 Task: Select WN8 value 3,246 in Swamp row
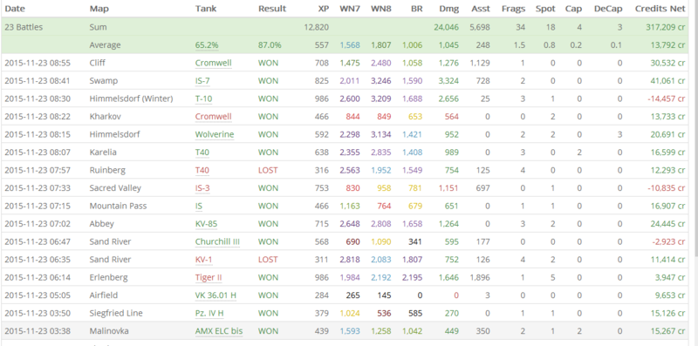[x=381, y=81]
